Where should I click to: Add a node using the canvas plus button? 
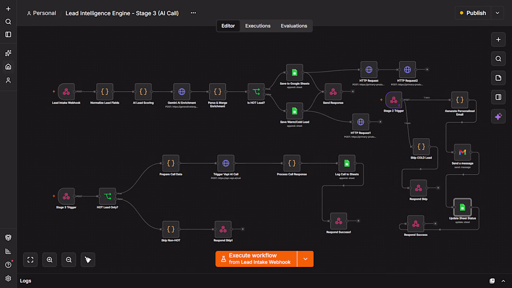[499, 40]
